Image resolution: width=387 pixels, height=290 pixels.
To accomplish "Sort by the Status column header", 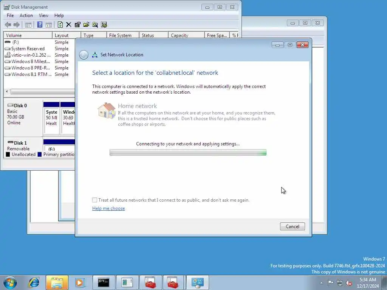I will [x=154, y=35].
